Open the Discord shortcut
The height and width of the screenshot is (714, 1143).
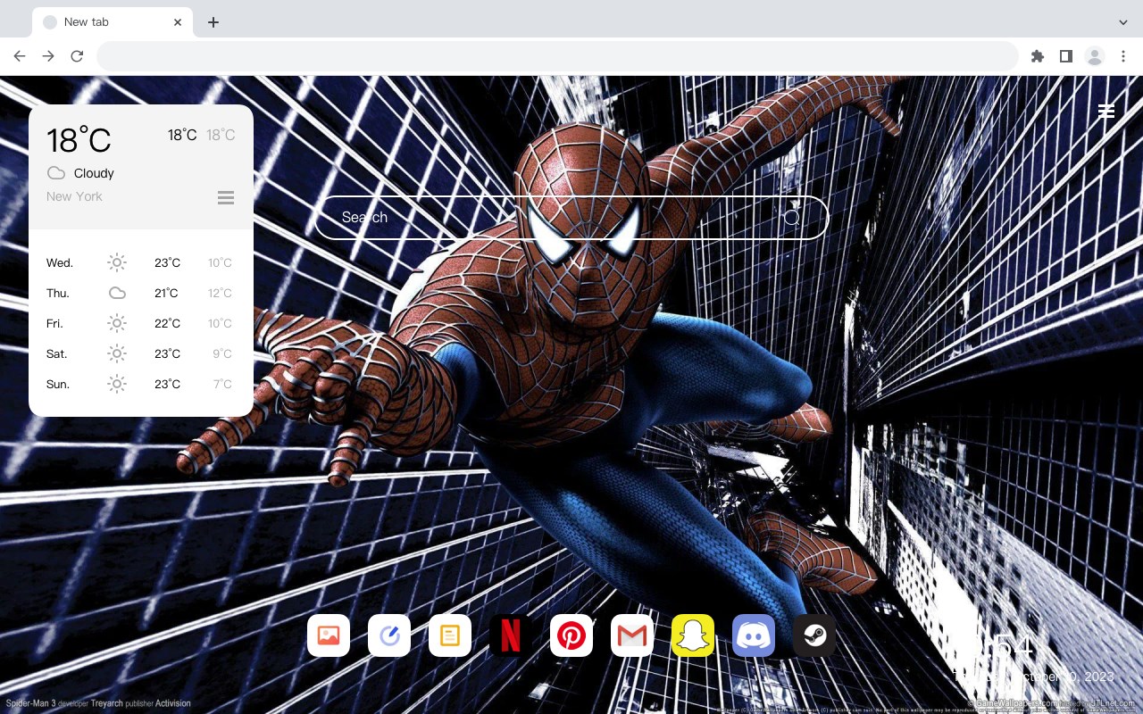754,635
